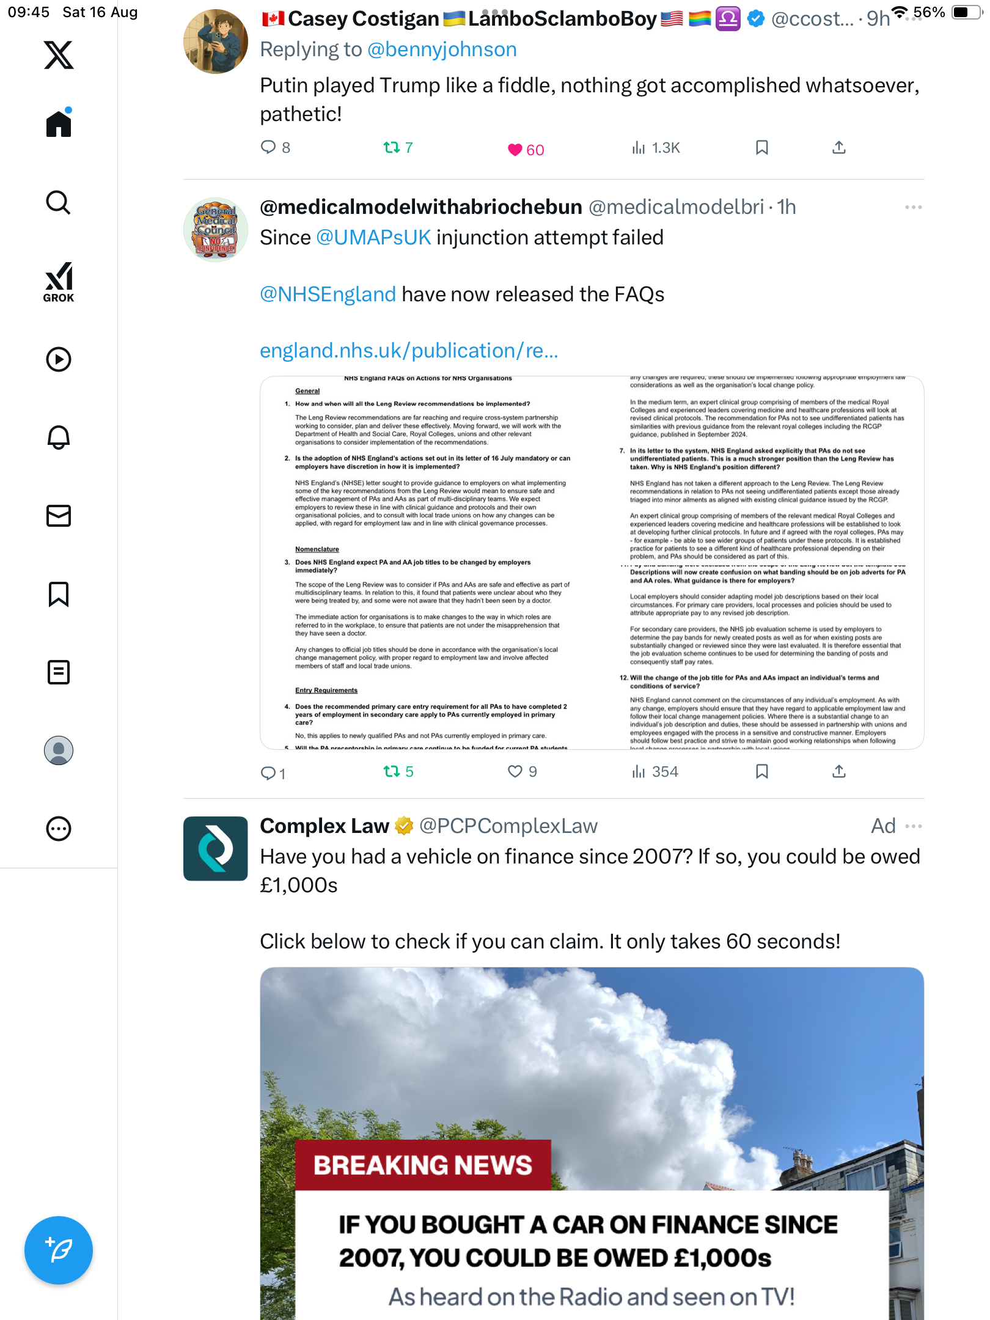The height and width of the screenshot is (1320, 990).
Task: Open the search magnifier icon
Action: pyautogui.click(x=59, y=202)
